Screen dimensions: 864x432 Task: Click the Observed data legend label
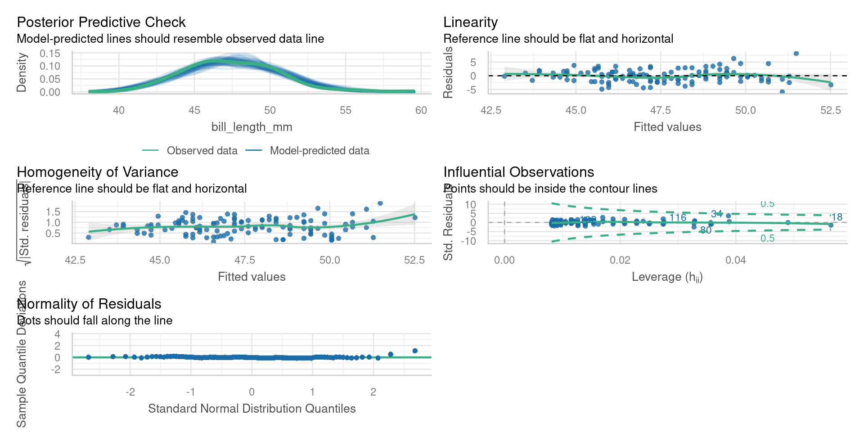[x=202, y=151]
